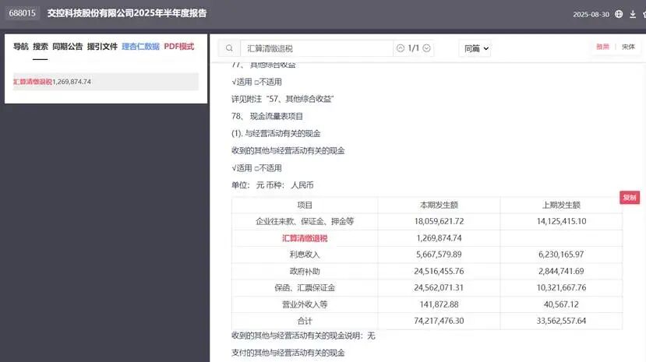This screenshot has height=362, width=646.
Task: Select the 雅黑 font option
Action: 602,47
